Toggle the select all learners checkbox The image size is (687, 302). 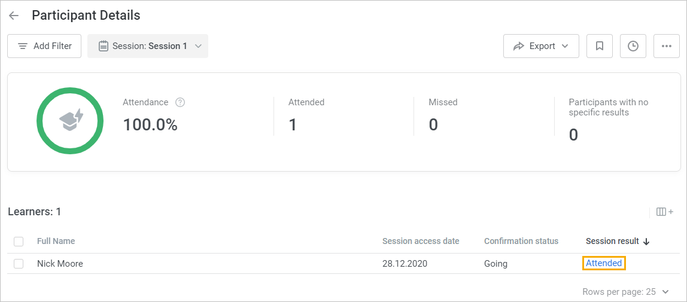(x=19, y=242)
